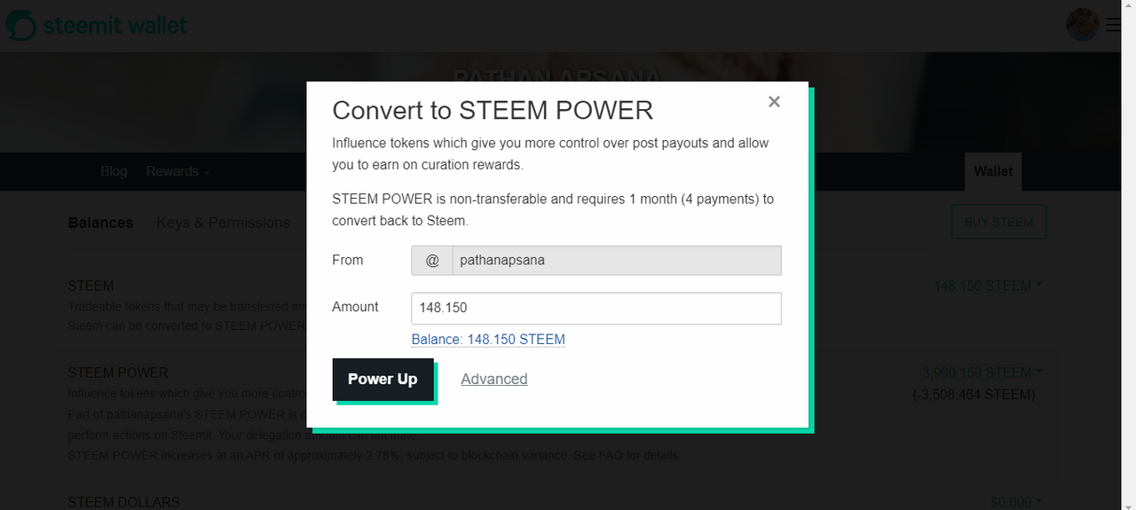Switch to Keys & Permissions tab
The height and width of the screenshot is (510, 1136).
223,223
